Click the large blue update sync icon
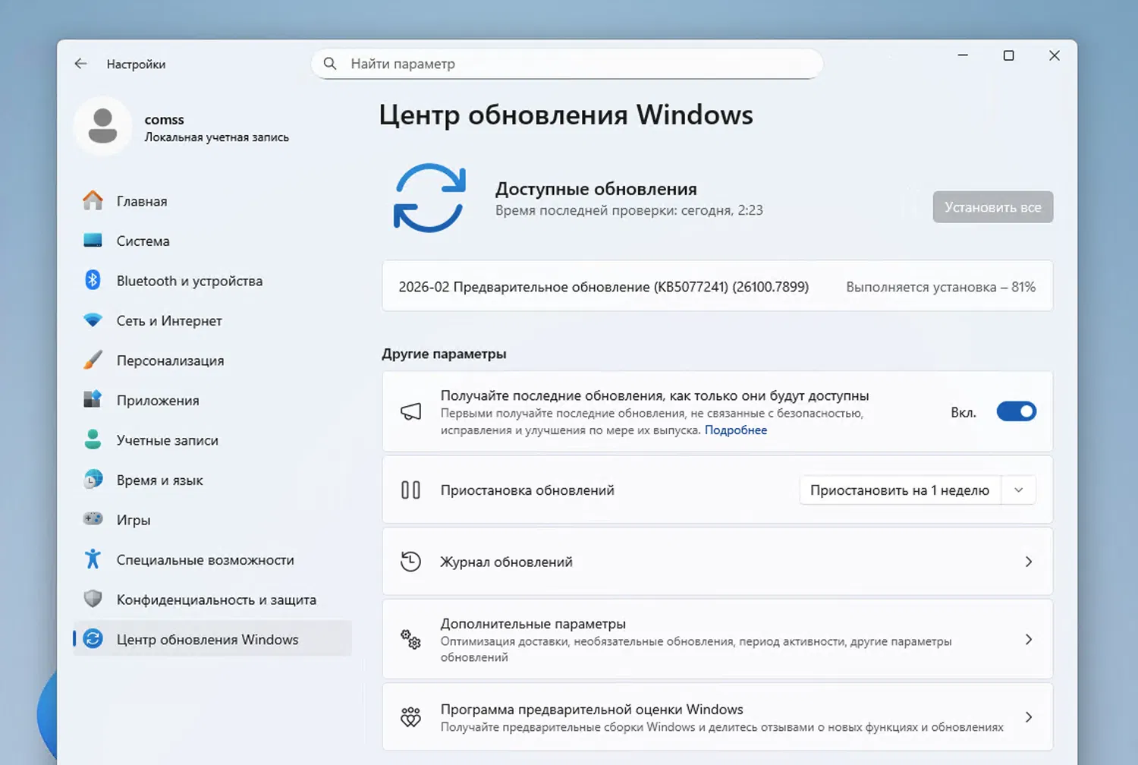 (429, 198)
